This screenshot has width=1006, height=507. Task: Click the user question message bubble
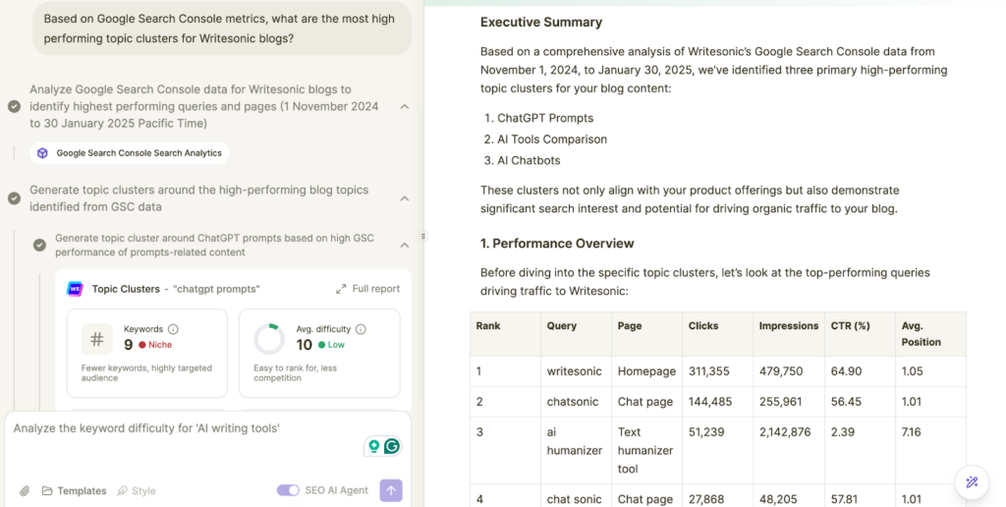point(222,28)
